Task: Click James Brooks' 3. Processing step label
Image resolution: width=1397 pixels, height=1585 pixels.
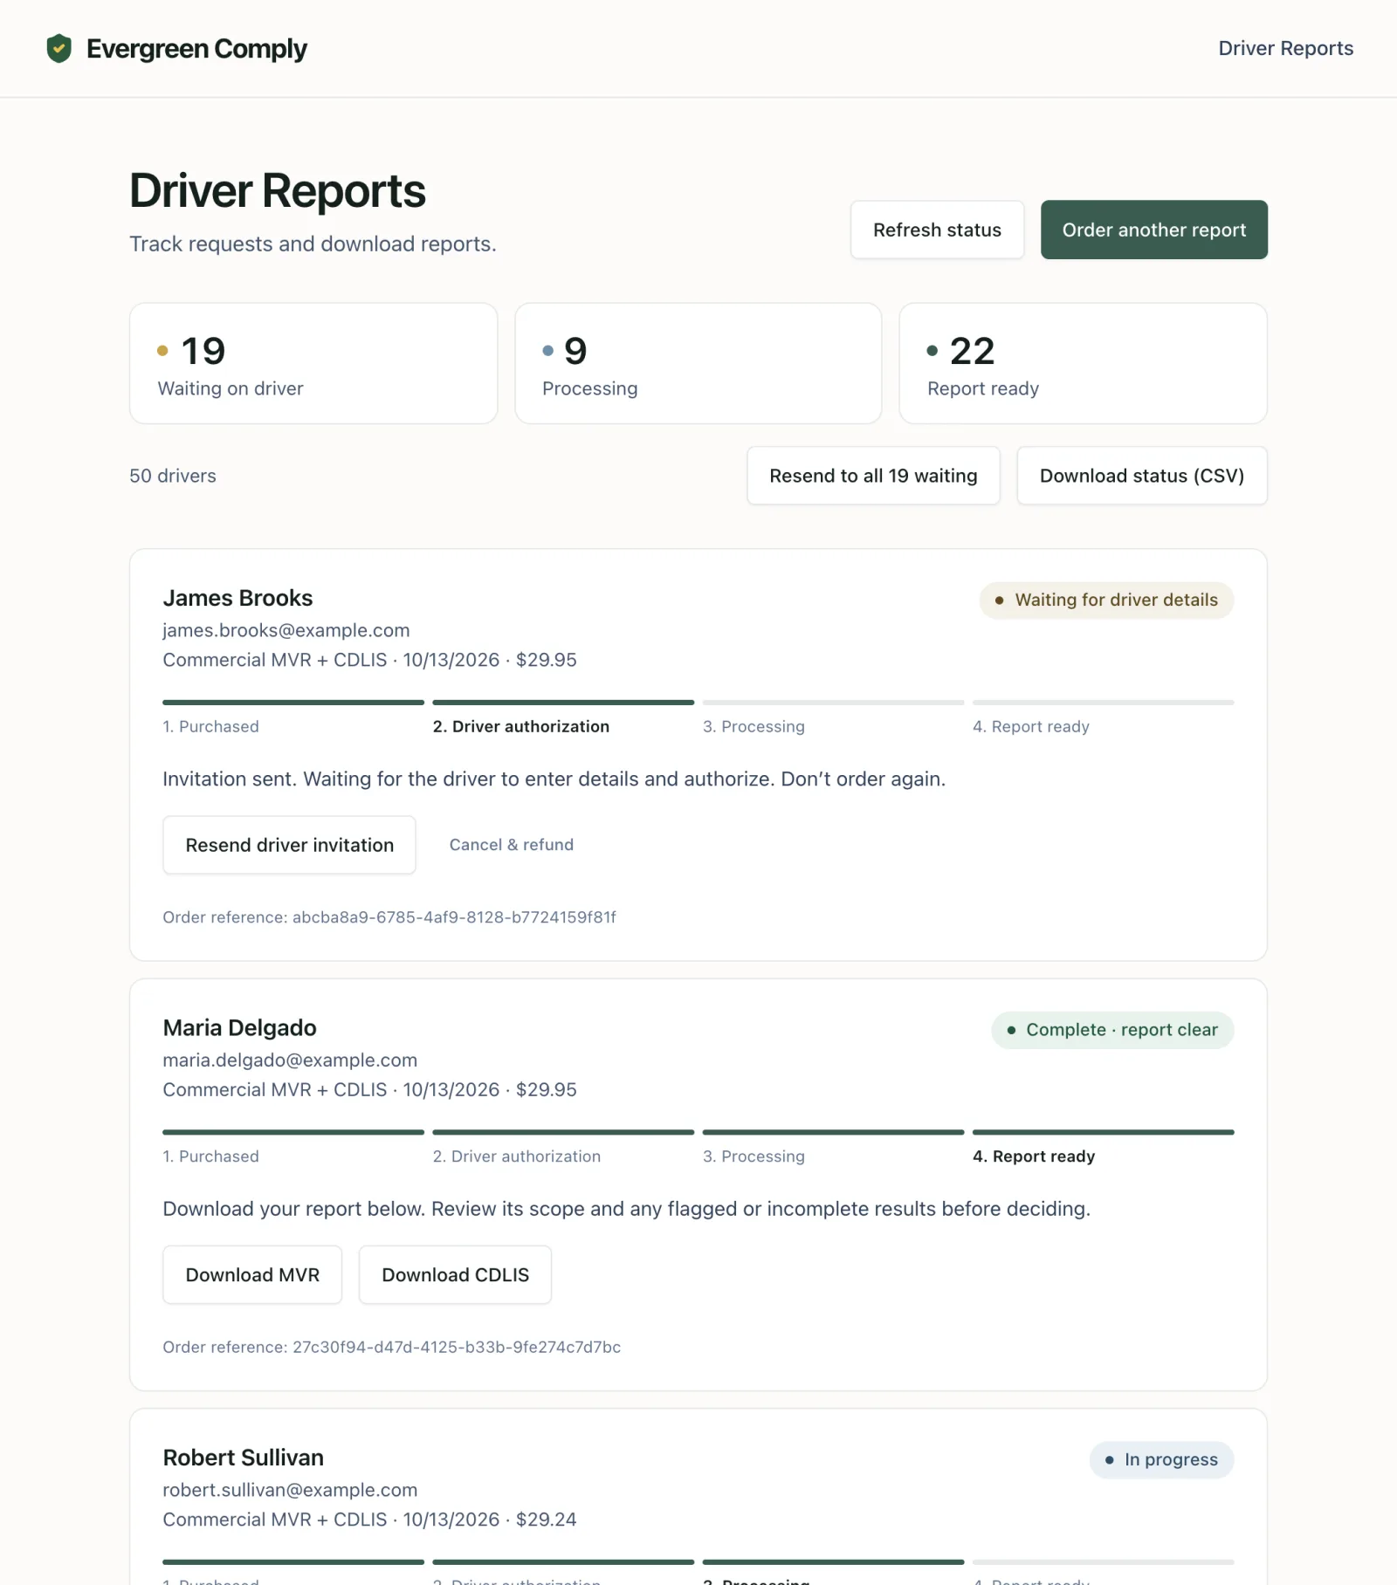Action: (754, 726)
